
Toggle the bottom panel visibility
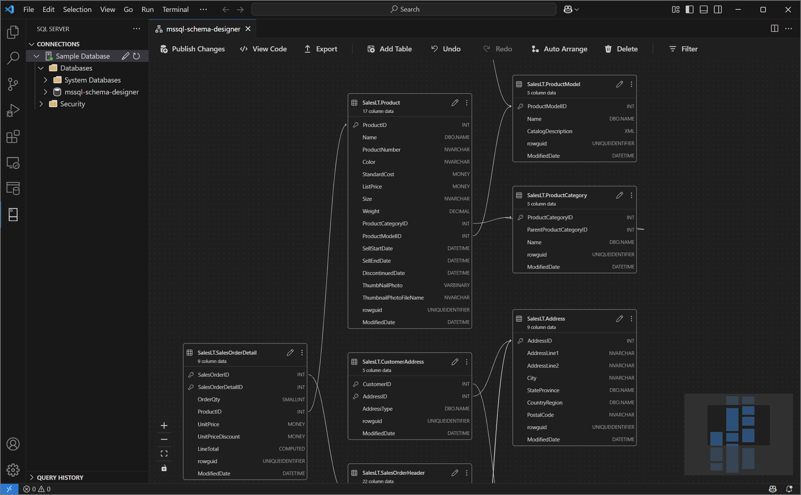point(703,9)
